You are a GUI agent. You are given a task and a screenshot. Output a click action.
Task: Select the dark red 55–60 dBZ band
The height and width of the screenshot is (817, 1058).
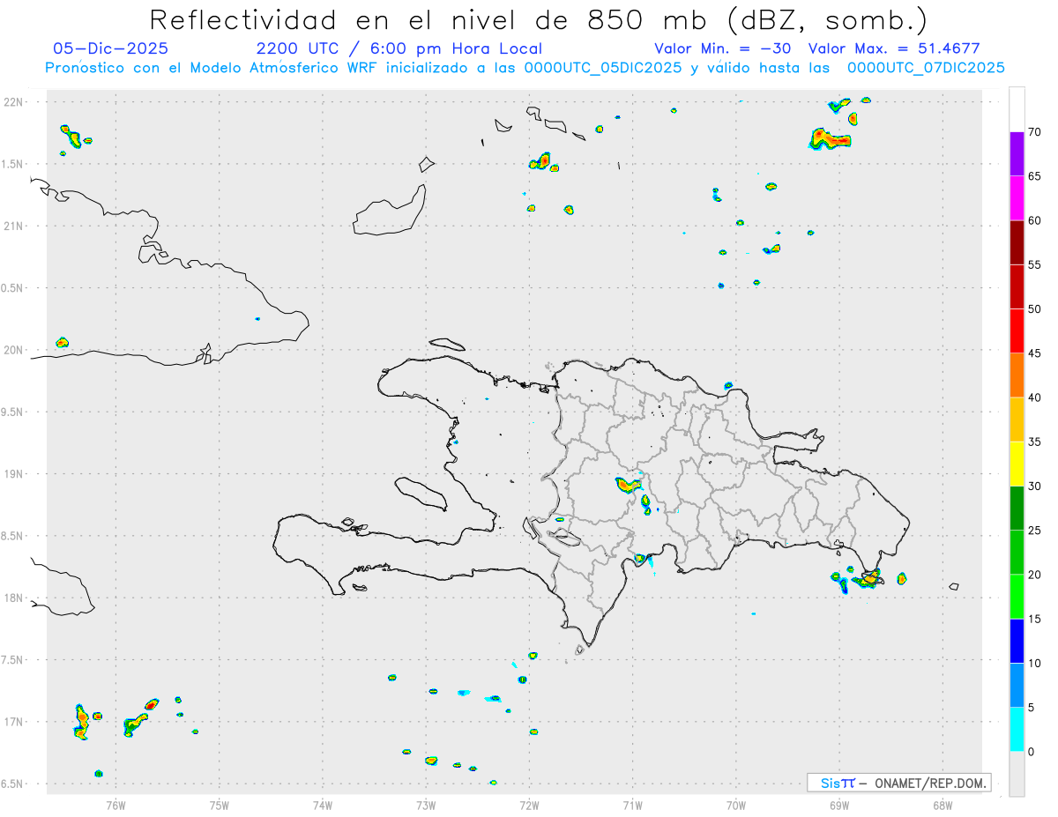point(1017,242)
